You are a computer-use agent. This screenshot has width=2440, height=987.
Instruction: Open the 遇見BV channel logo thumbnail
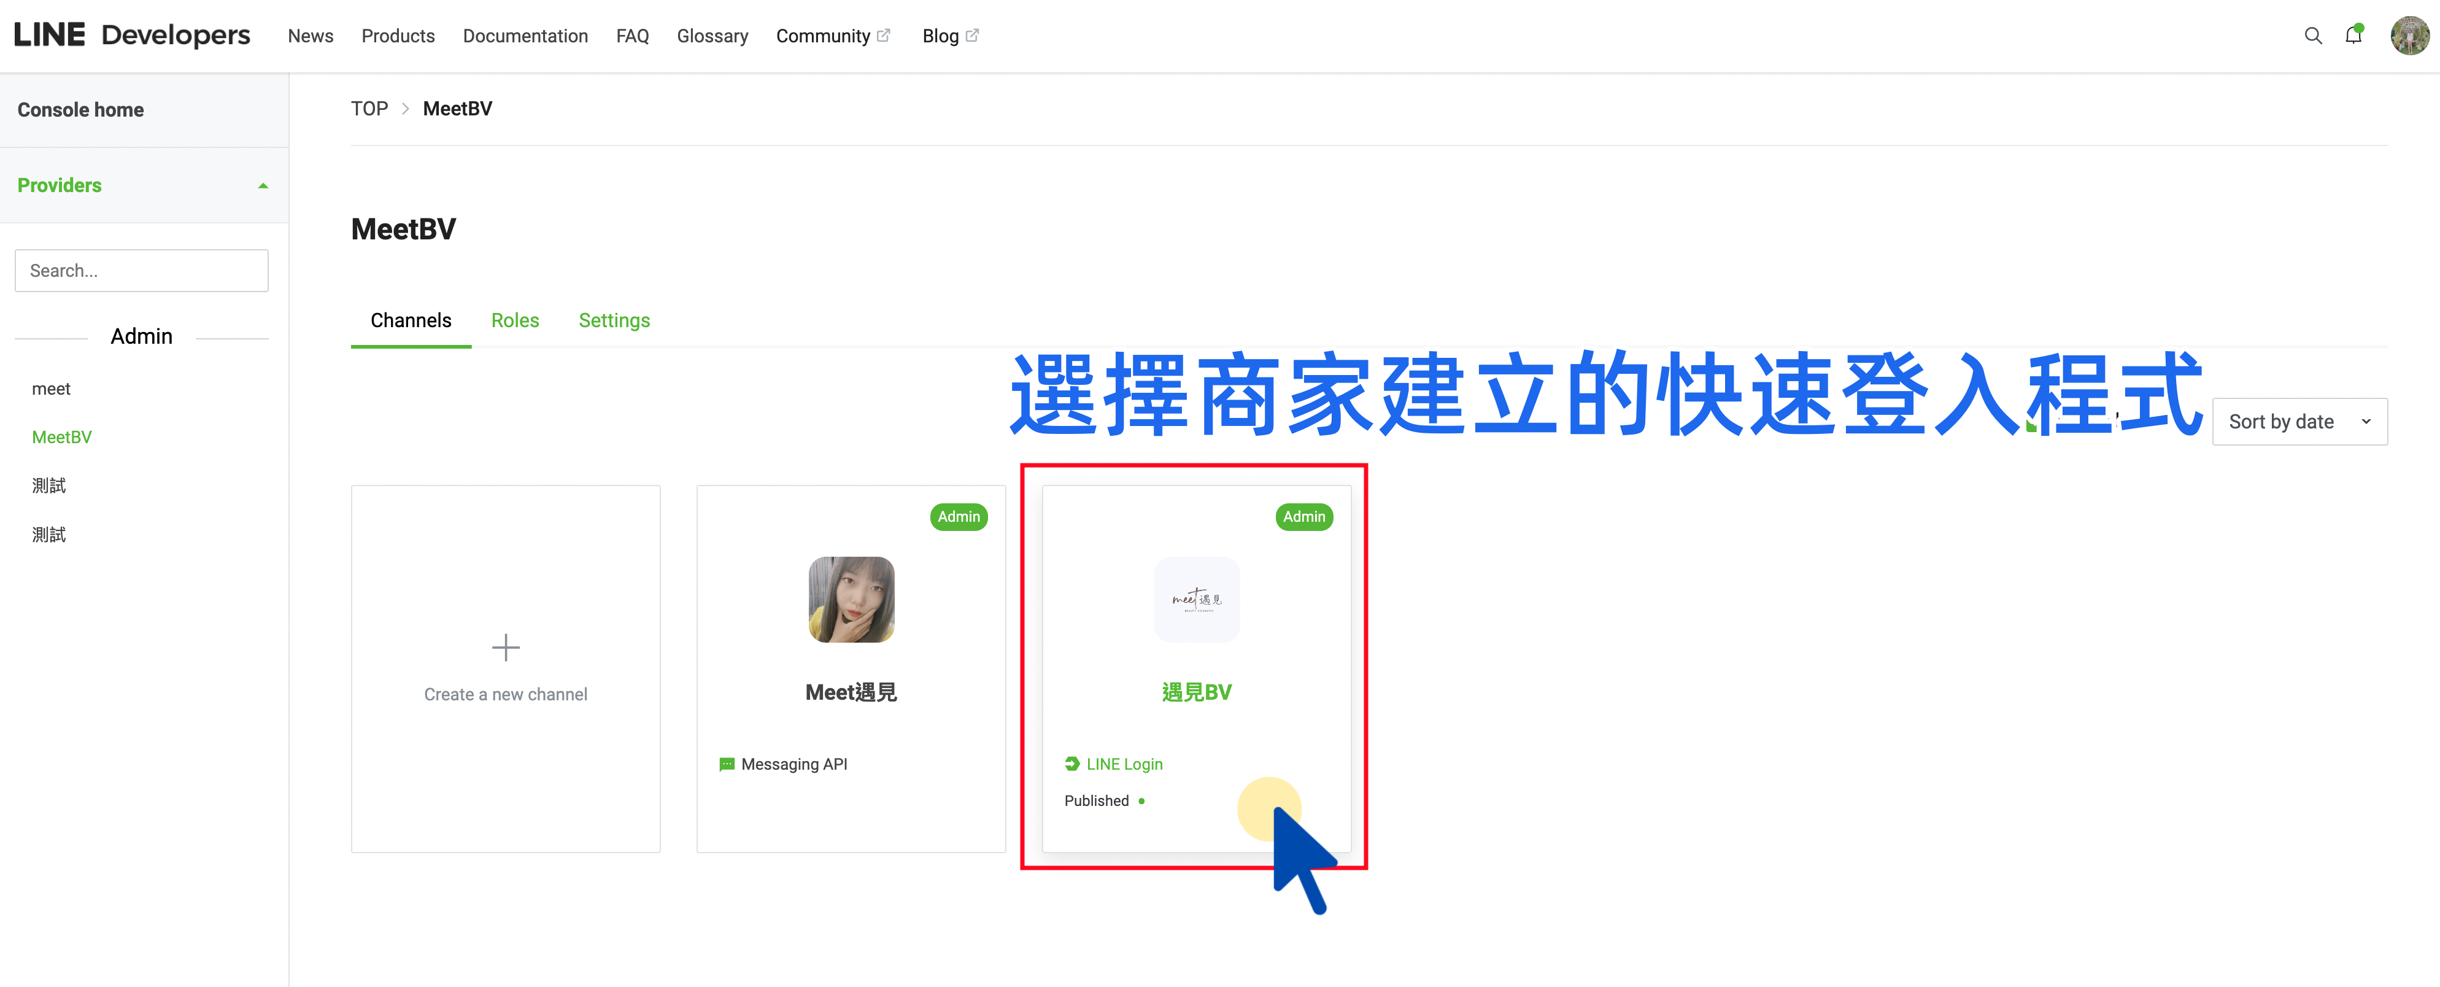click(x=1196, y=600)
